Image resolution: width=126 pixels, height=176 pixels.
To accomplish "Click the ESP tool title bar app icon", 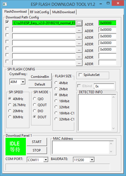I will (5, 4).
